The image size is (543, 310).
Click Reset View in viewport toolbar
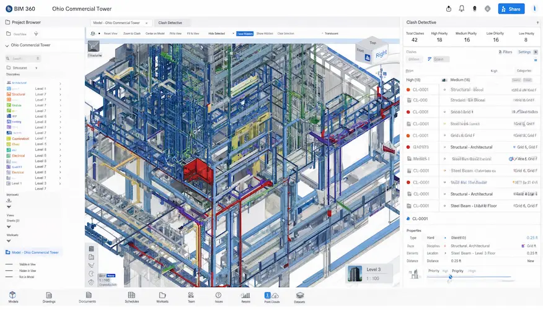(110, 33)
